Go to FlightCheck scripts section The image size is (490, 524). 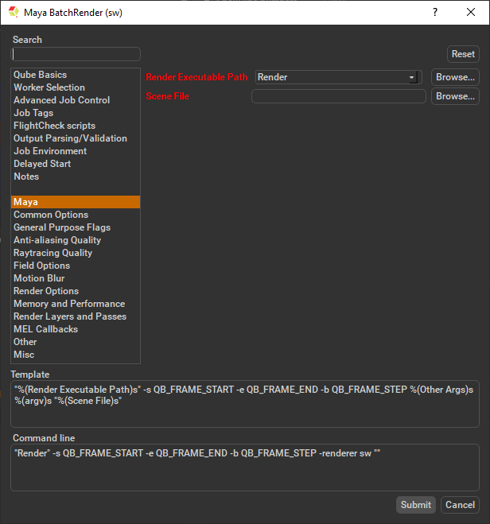(54, 126)
